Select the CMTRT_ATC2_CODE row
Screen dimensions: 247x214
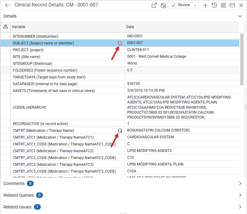[120, 157]
